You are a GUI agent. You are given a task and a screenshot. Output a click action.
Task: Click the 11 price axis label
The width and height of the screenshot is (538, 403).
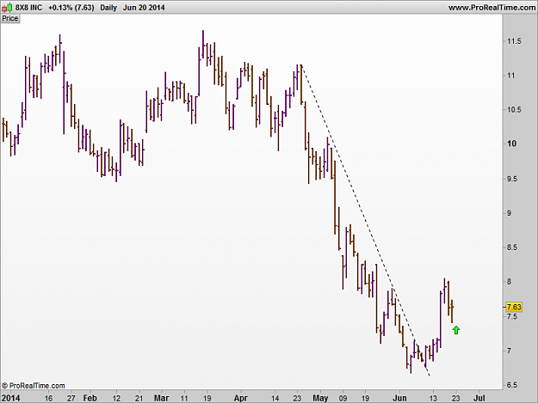point(511,76)
